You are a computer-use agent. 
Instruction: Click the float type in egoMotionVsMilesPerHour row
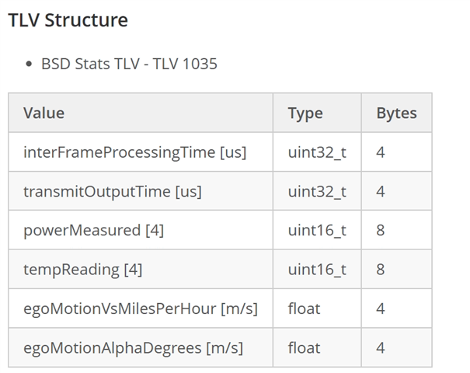tap(304, 309)
